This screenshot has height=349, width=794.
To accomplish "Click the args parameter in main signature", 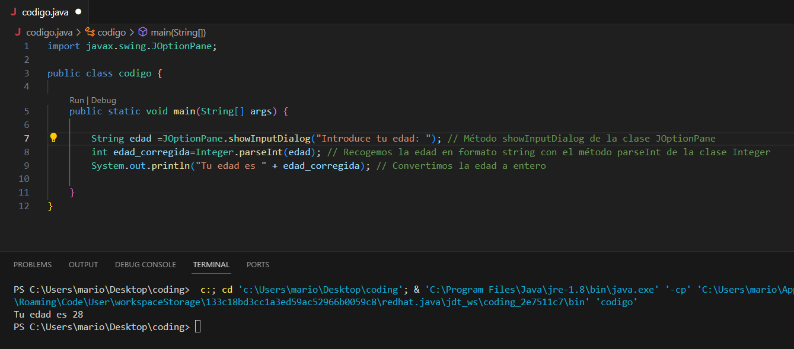I will [x=261, y=111].
